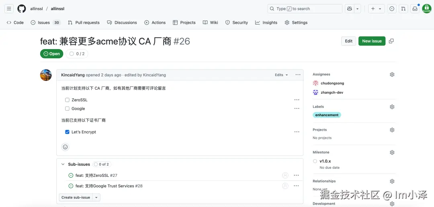Click the New issue button

click(372, 41)
